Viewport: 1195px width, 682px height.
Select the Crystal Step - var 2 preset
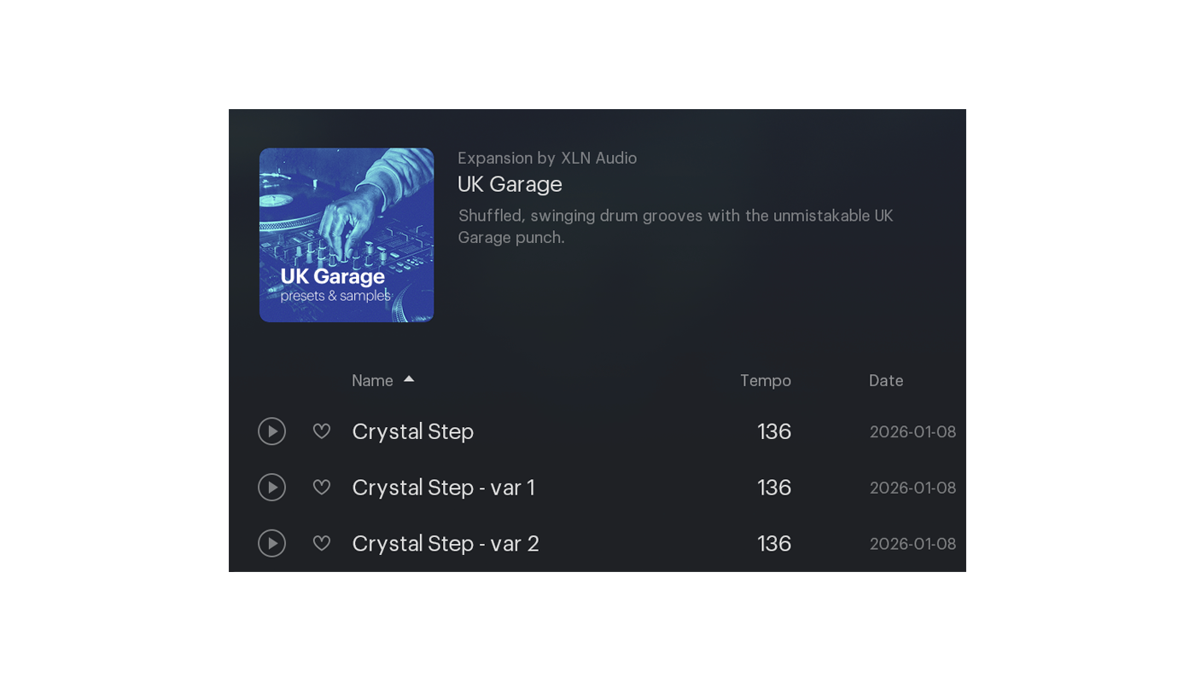[x=446, y=543]
